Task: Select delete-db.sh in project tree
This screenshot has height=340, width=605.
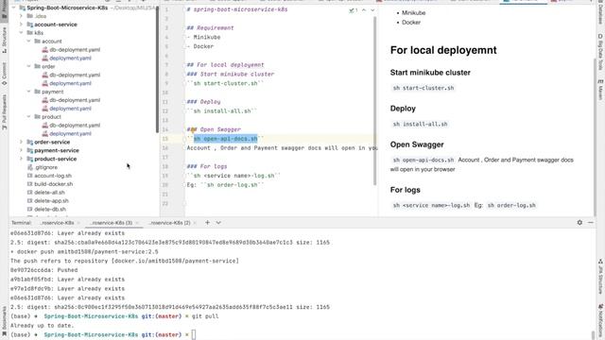Action: (50, 210)
